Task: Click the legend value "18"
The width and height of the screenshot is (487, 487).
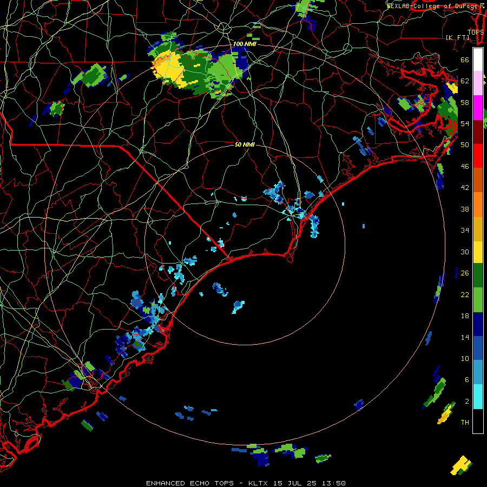Action: 465,316
